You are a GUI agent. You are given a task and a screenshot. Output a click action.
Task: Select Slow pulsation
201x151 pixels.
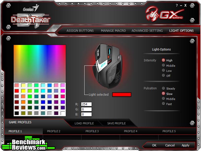coord(163,93)
